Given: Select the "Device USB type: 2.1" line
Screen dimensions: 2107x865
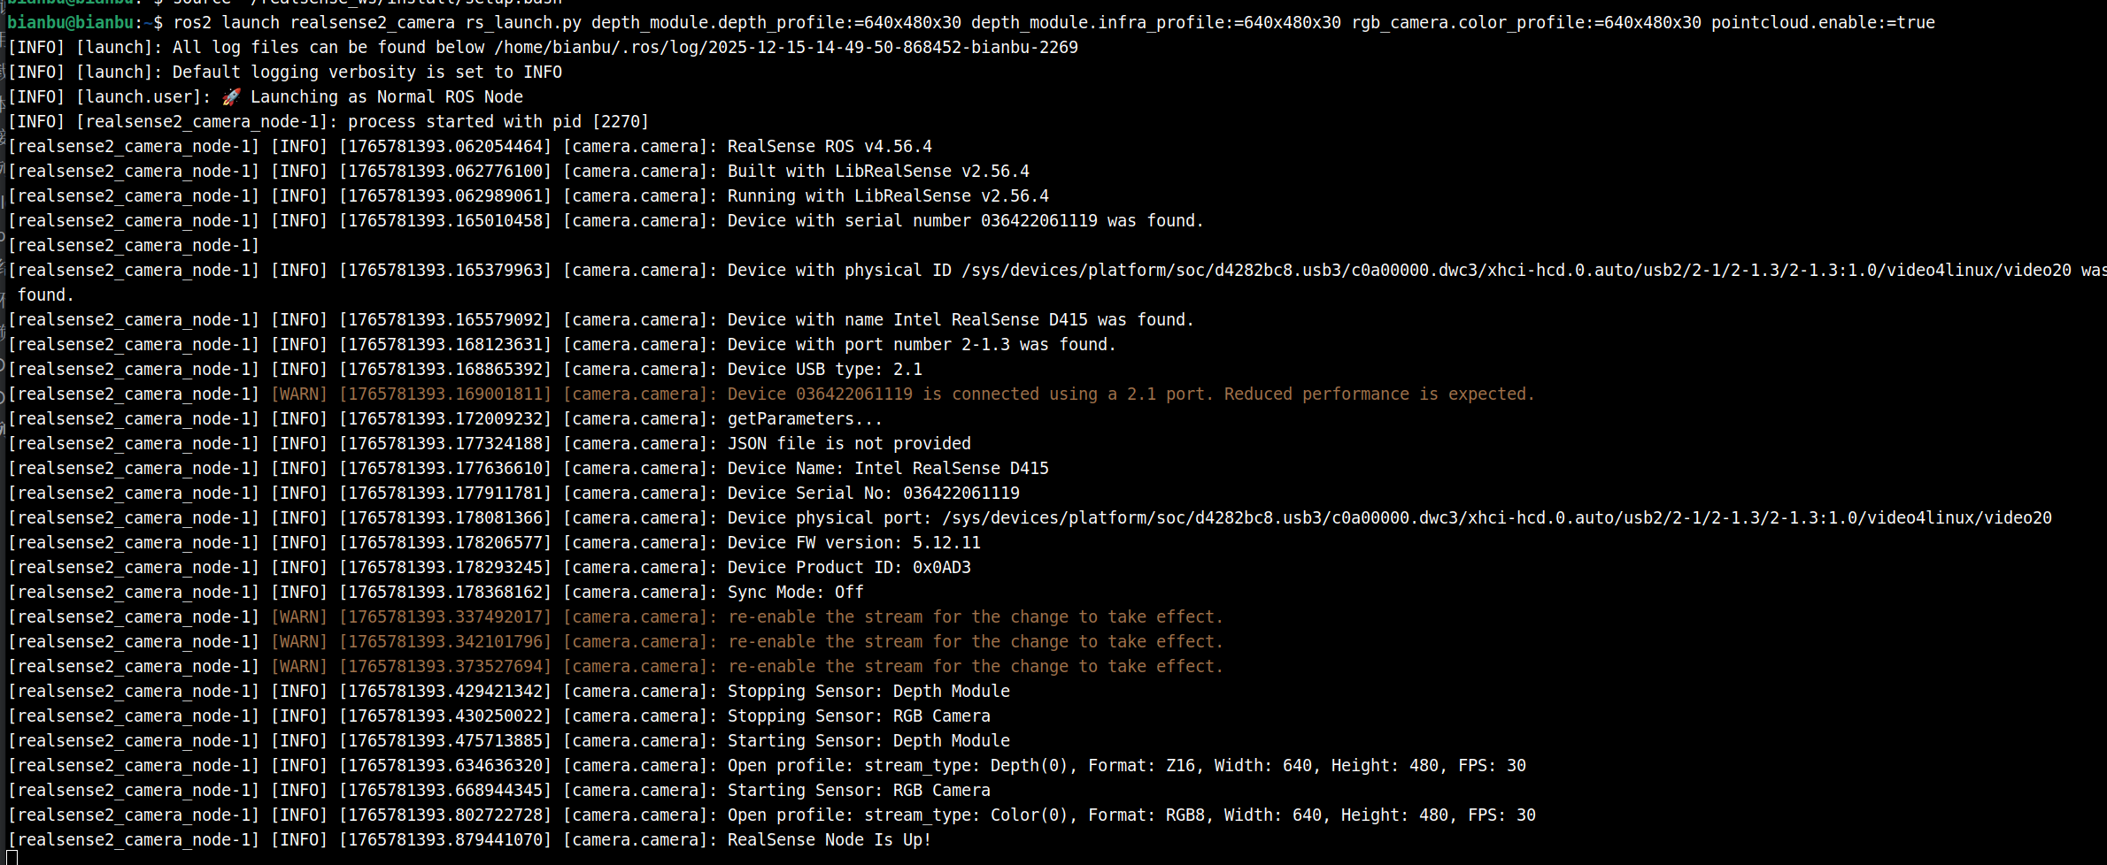Looking at the screenshot, I should pyautogui.click(x=824, y=370).
